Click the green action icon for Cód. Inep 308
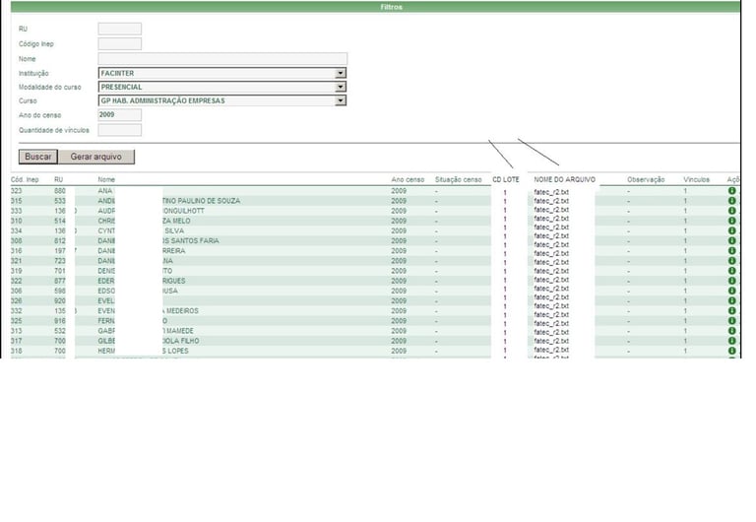 pyautogui.click(x=732, y=240)
